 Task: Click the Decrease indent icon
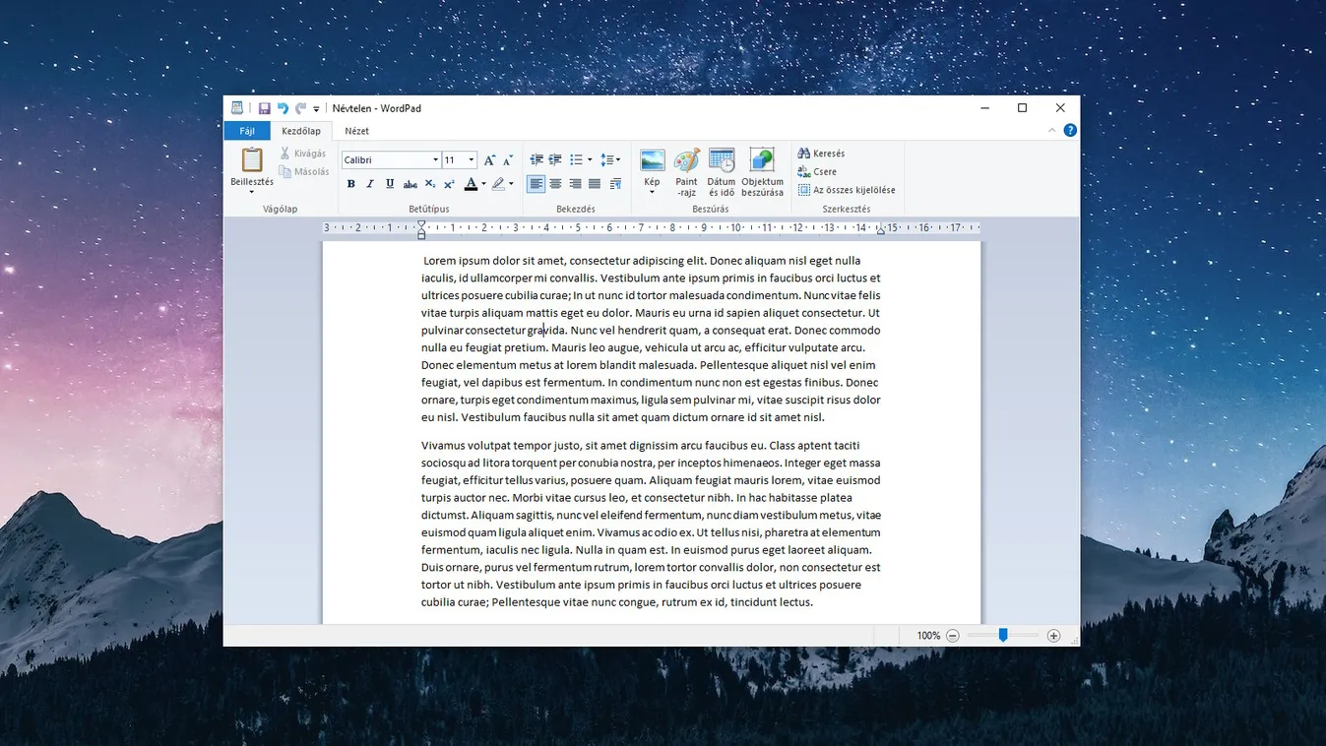tap(537, 159)
